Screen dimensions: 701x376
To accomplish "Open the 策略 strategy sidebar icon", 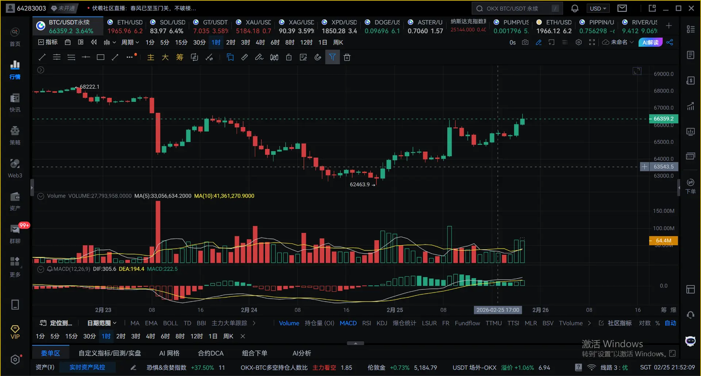I will pos(15,135).
